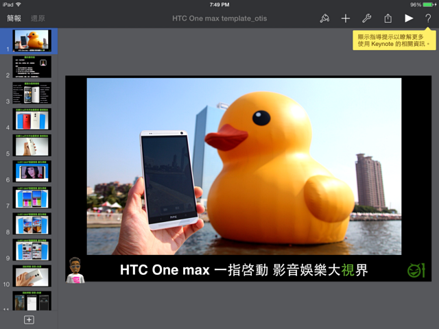Add a new slide with plus button
The image size is (439, 329).
29,320
